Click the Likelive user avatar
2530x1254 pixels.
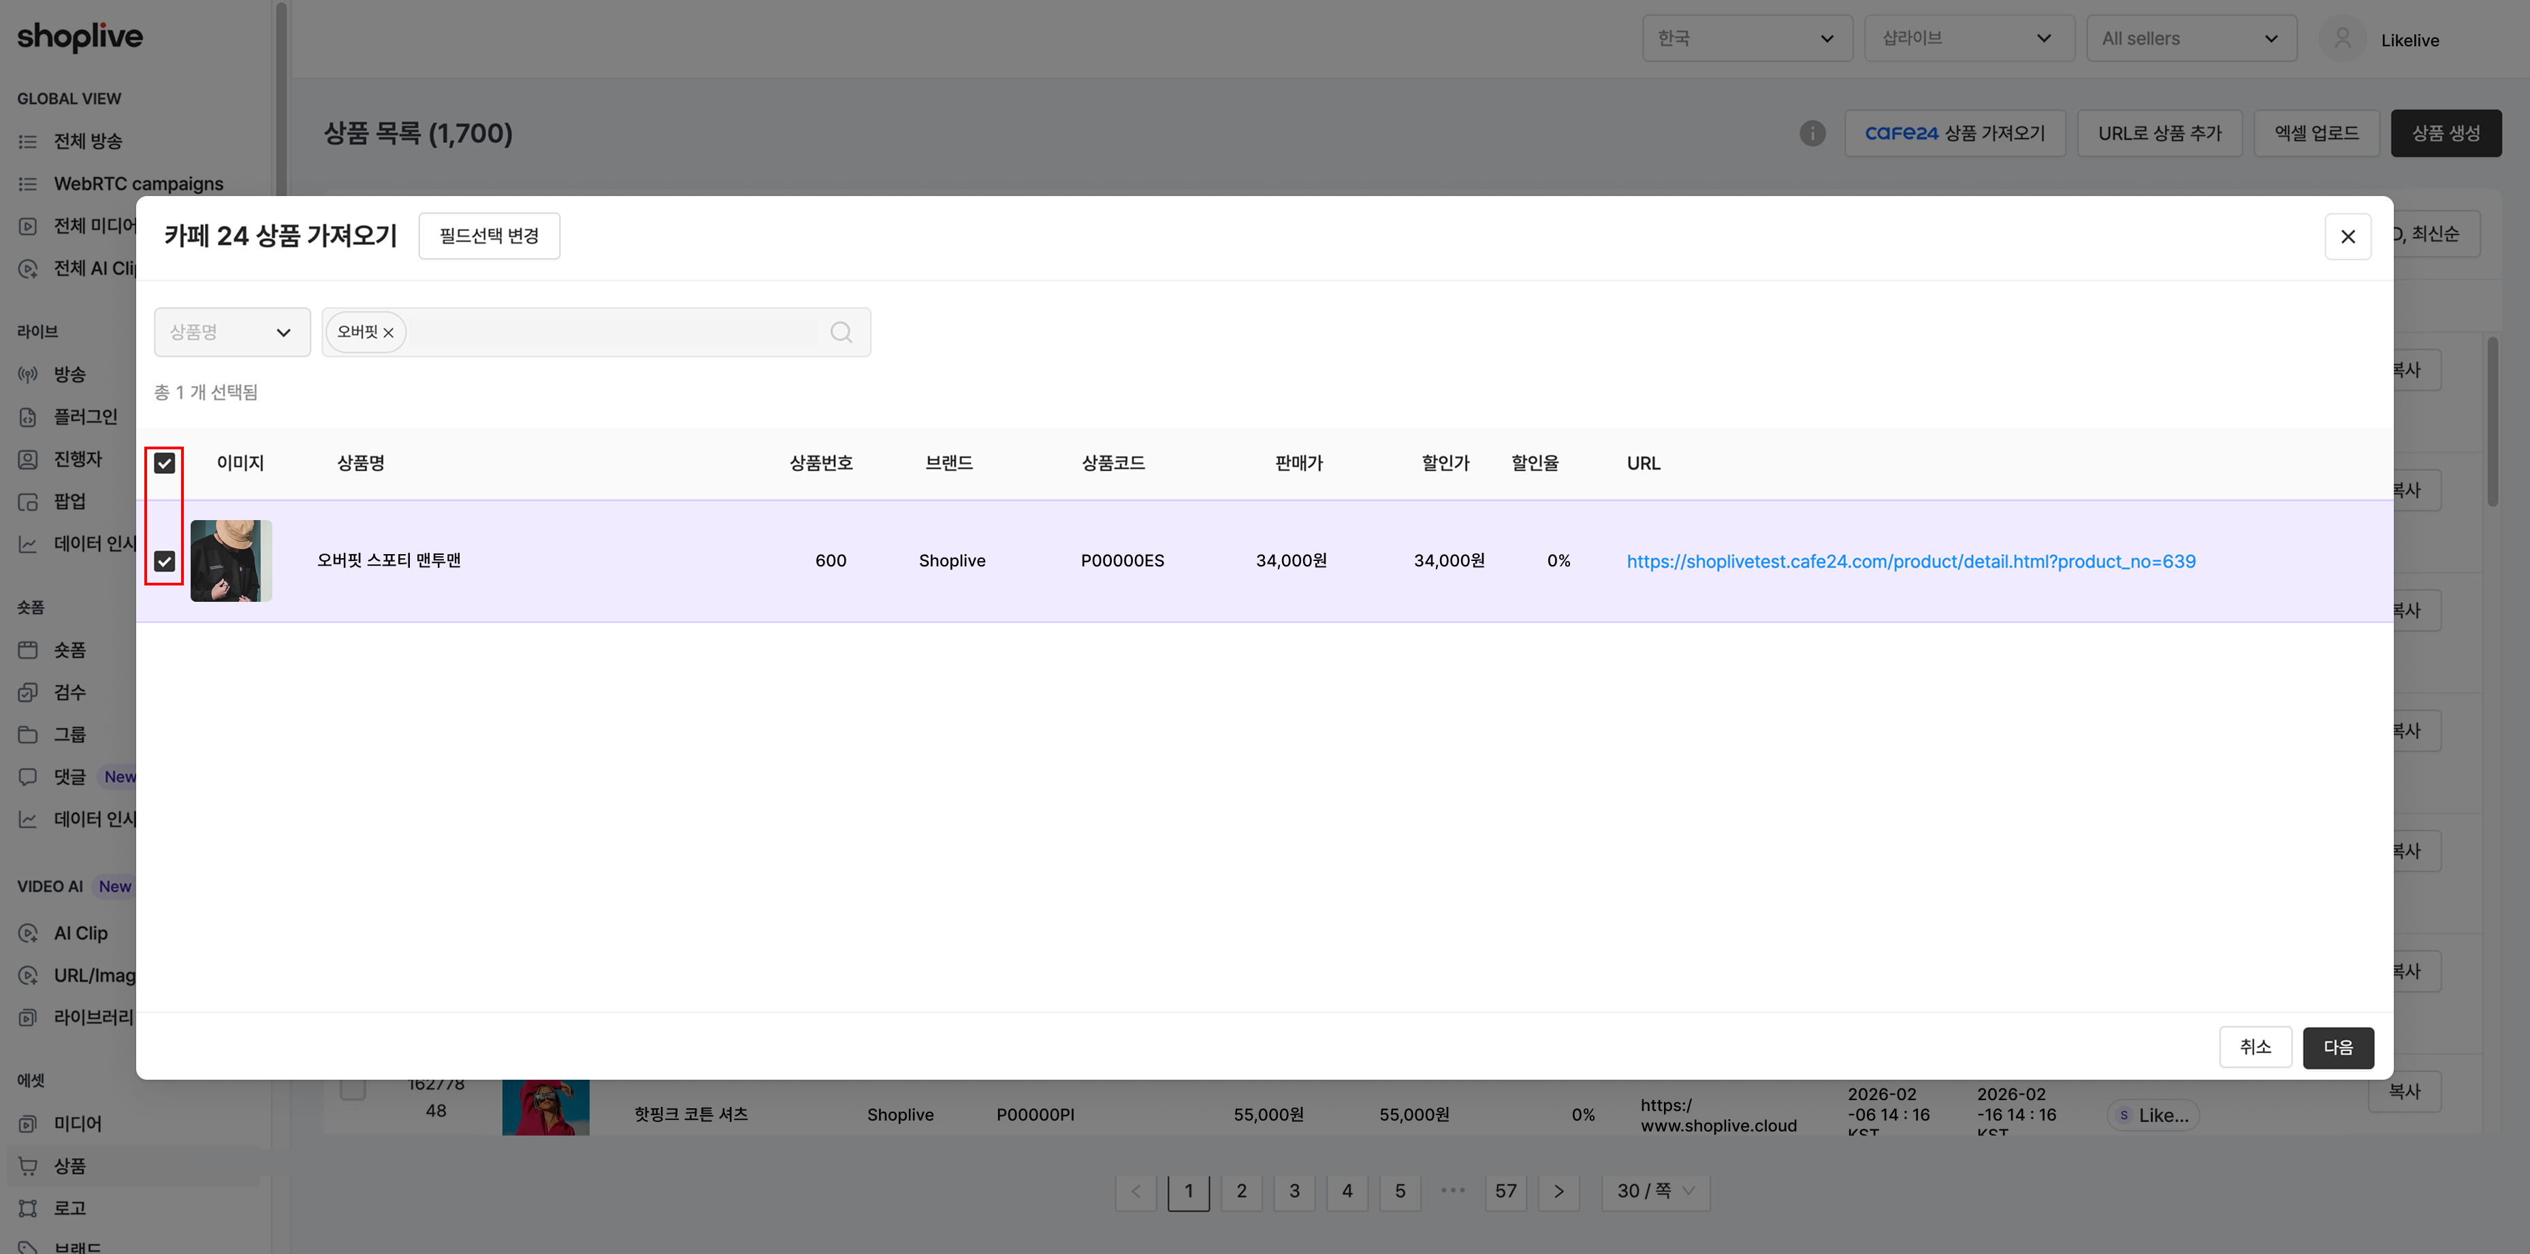click(2341, 39)
